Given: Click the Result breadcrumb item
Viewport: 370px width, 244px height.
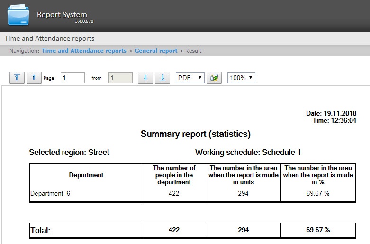Looking at the screenshot, I should [x=193, y=51].
